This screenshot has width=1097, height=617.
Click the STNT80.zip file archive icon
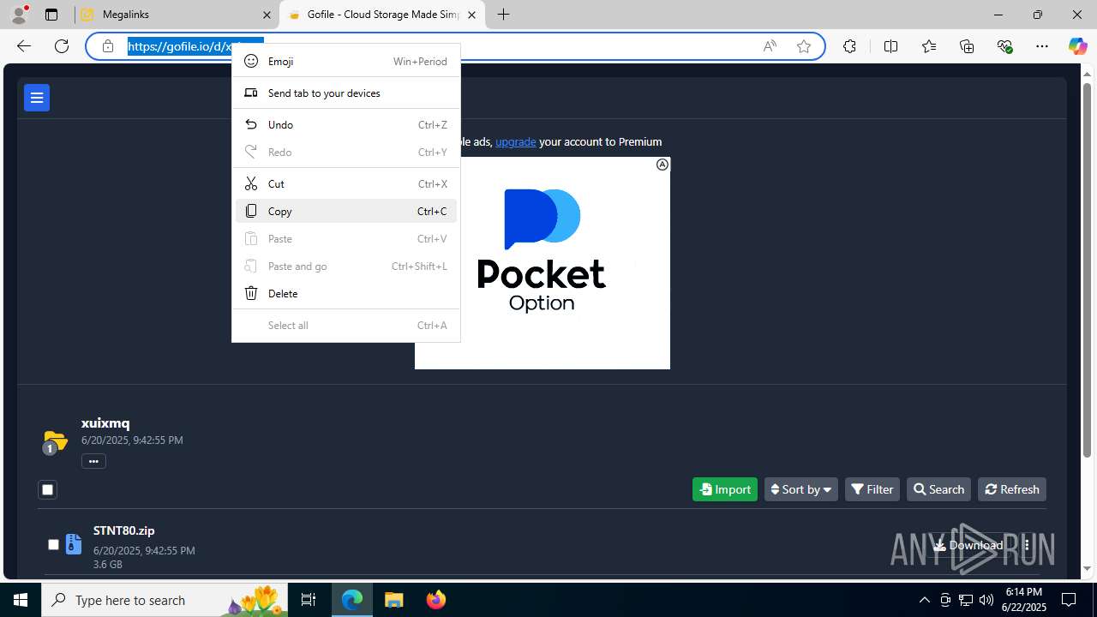74,544
